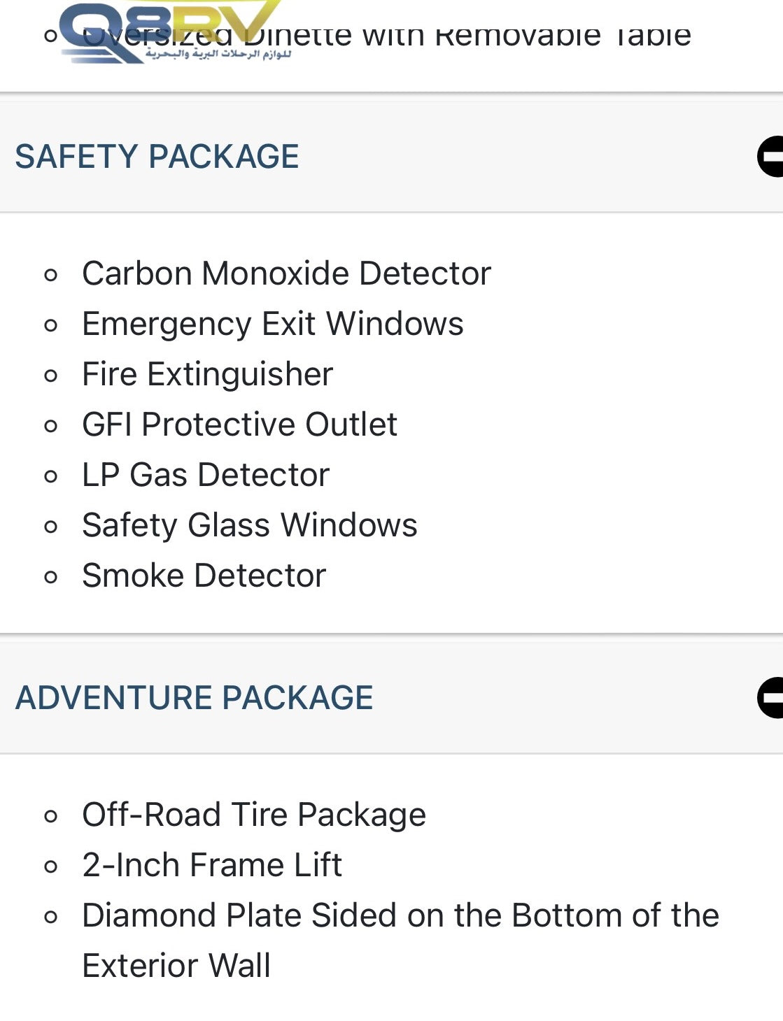Select the Safety Glass Windows entry

(x=249, y=525)
